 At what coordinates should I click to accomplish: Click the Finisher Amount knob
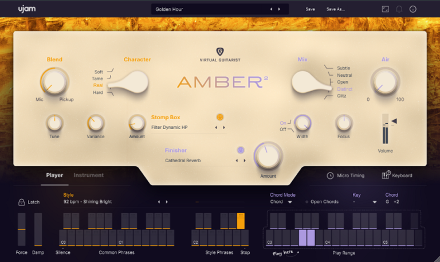click(268, 156)
